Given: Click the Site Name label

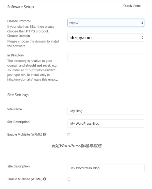Looking at the screenshot, I should (15, 109).
